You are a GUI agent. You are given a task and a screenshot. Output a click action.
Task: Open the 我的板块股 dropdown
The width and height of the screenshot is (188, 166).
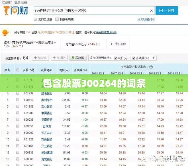coord(57,19)
